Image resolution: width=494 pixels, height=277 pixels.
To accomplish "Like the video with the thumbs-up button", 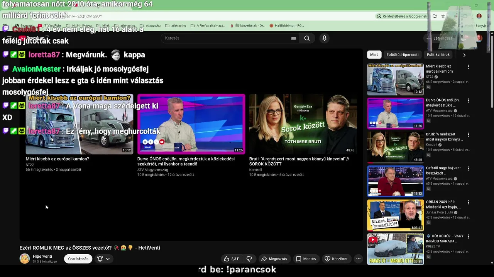I will [x=232, y=259].
